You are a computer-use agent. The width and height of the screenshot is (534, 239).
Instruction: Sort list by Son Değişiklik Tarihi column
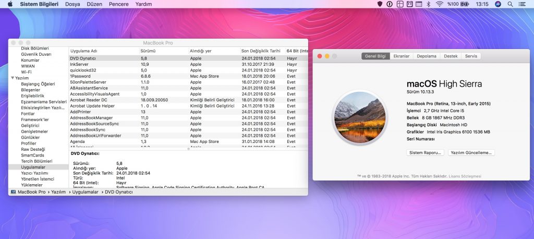(x=261, y=51)
